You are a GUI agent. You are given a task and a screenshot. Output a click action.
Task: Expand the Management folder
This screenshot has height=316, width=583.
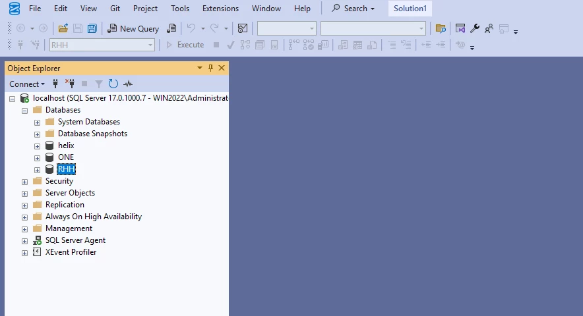tap(24, 230)
